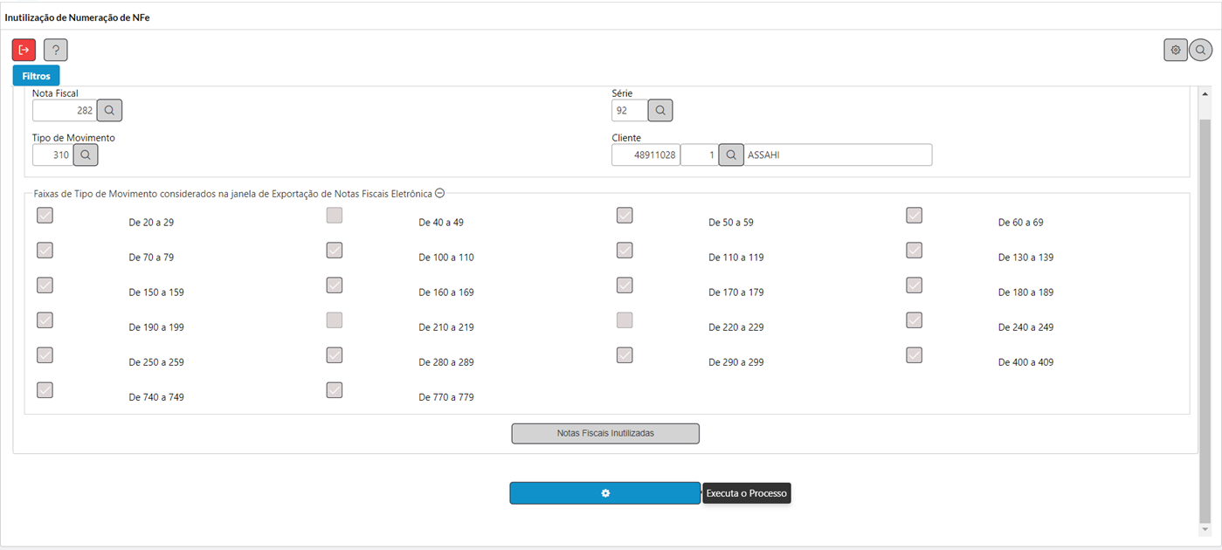The image size is (1222, 550).
Task: Click the scrollbar up arrow
Action: point(1205,93)
